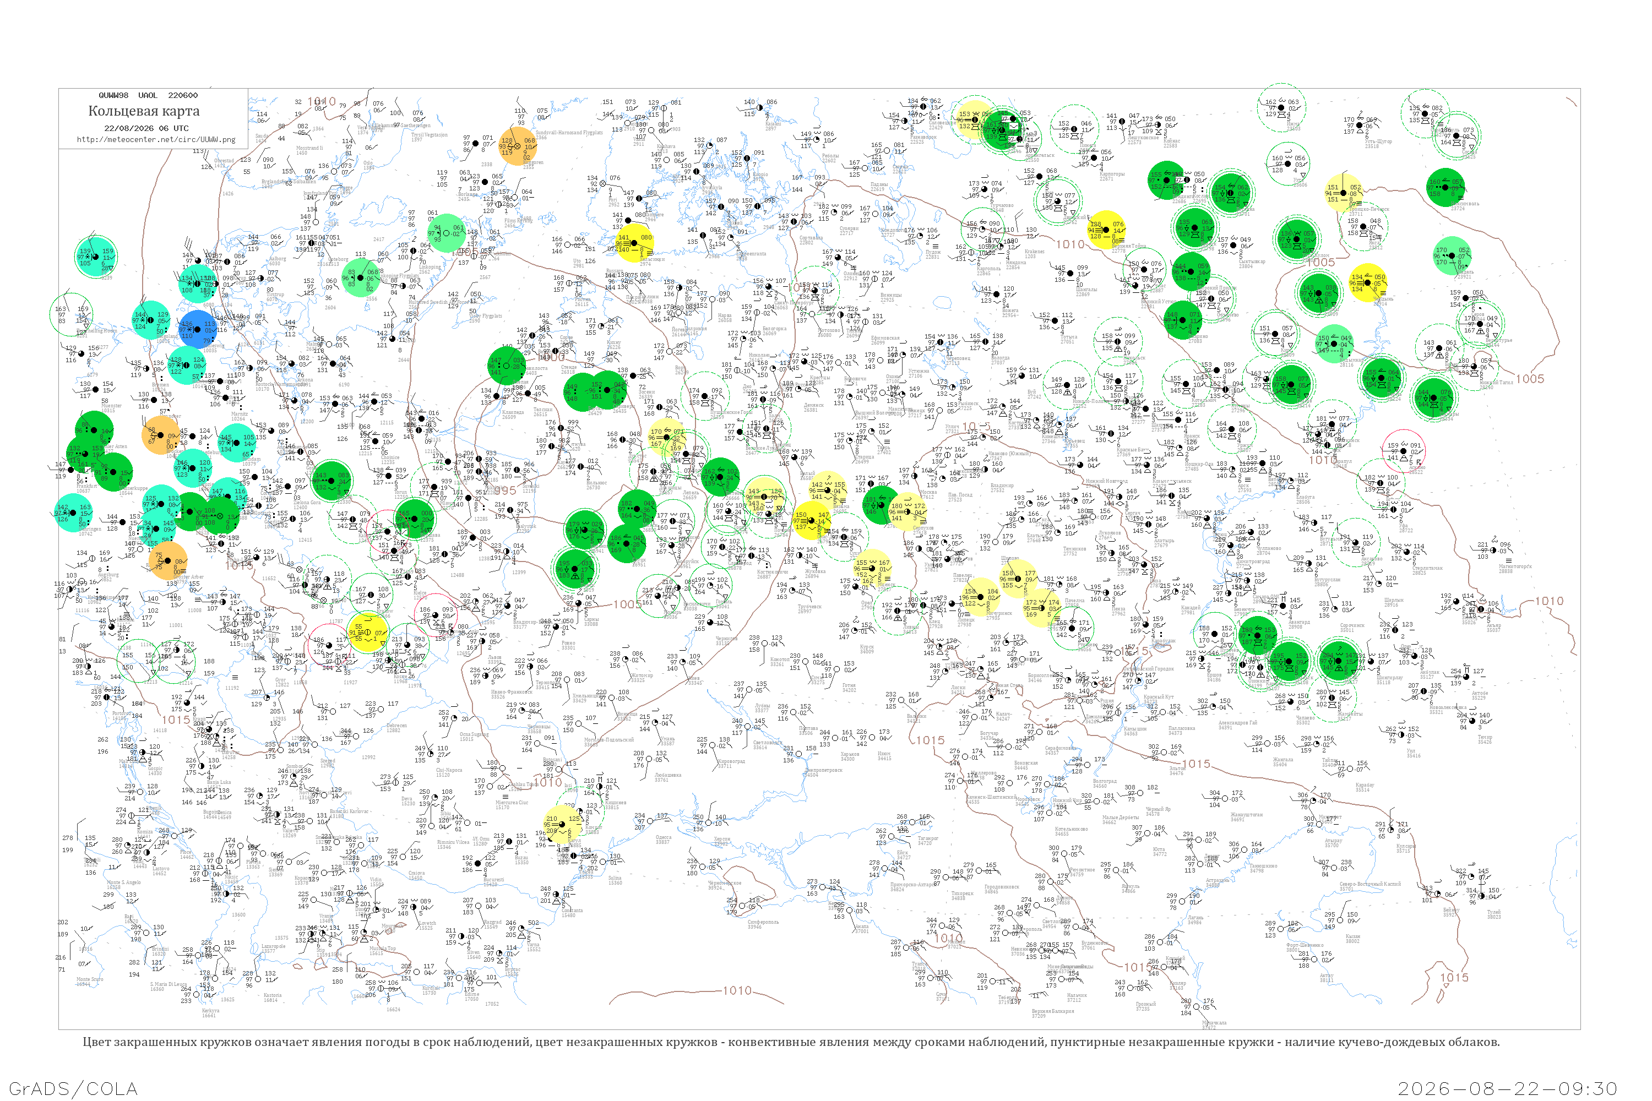The image size is (1652, 1101).
Task: Click the Aalborg station name
Action: point(277,259)
